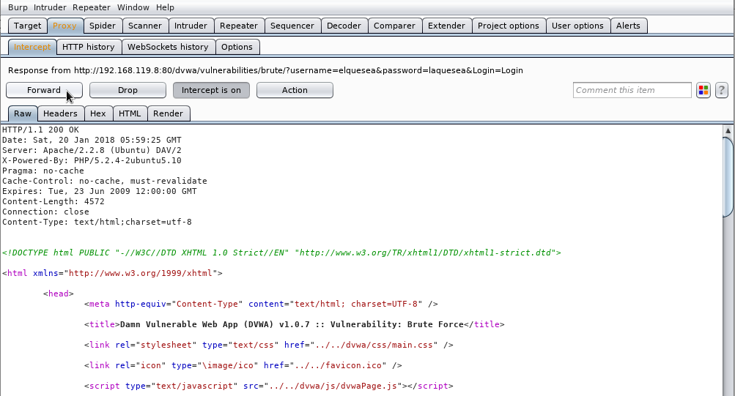The image size is (735, 396).
Task: Select the Raw view tab
Action: (x=23, y=113)
